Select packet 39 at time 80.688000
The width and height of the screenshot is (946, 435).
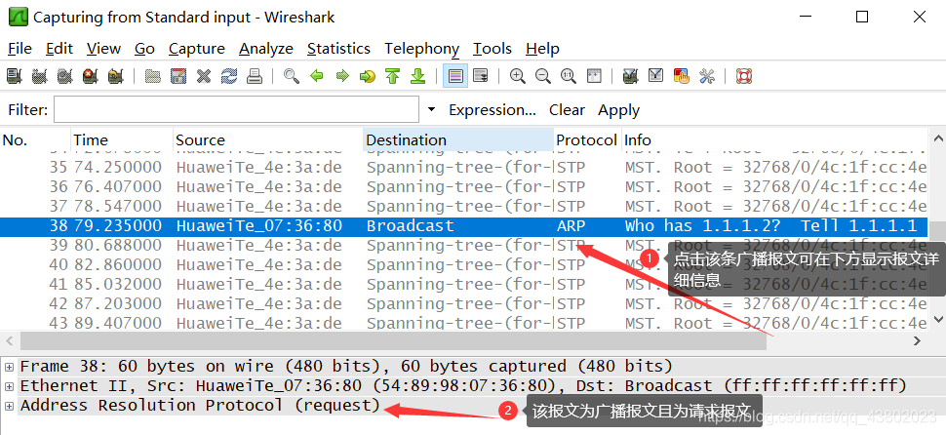[x=463, y=246]
